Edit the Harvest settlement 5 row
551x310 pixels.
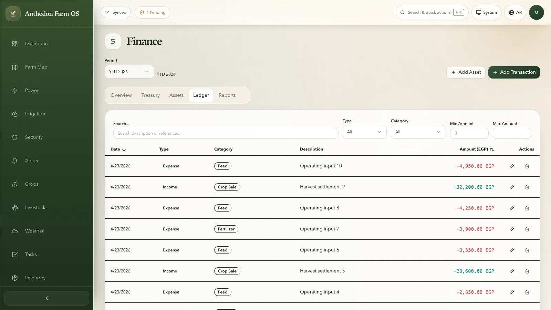(x=512, y=271)
